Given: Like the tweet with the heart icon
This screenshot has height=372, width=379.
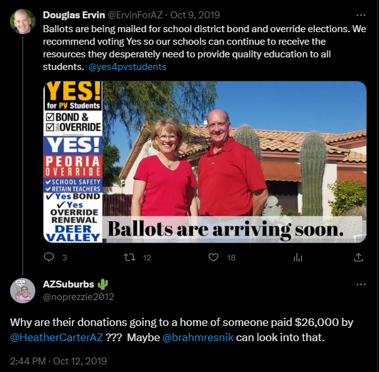Looking at the screenshot, I should tap(213, 257).
